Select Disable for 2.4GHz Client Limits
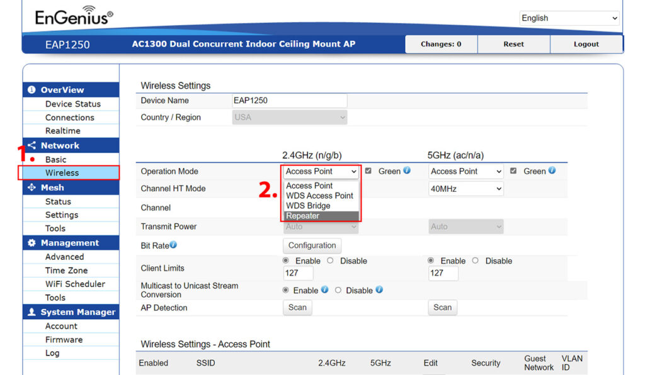 point(330,260)
